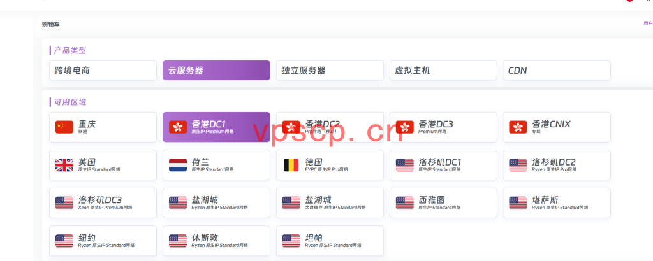653x261 pixels.
Task: Click the 西雅图 region name
Action: [432, 199]
